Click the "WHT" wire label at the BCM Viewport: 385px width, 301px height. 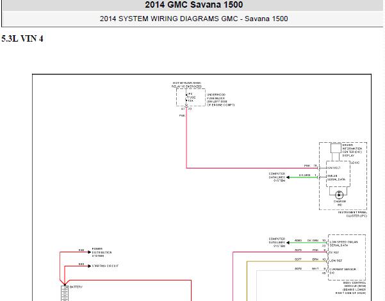315,268
